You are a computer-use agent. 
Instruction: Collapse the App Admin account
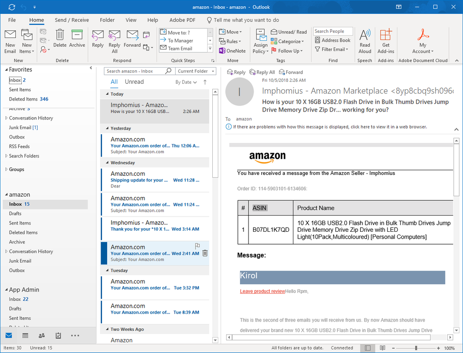(x=6, y=290)
